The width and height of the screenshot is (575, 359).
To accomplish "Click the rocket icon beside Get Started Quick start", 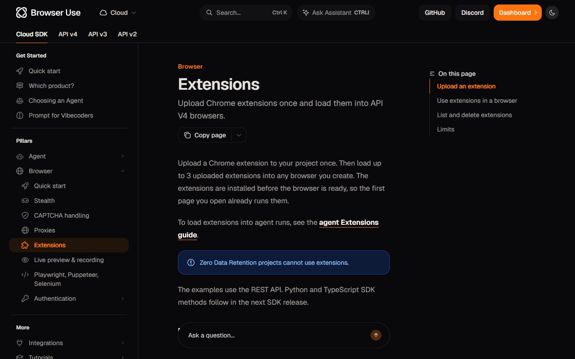I will [20, 71].
